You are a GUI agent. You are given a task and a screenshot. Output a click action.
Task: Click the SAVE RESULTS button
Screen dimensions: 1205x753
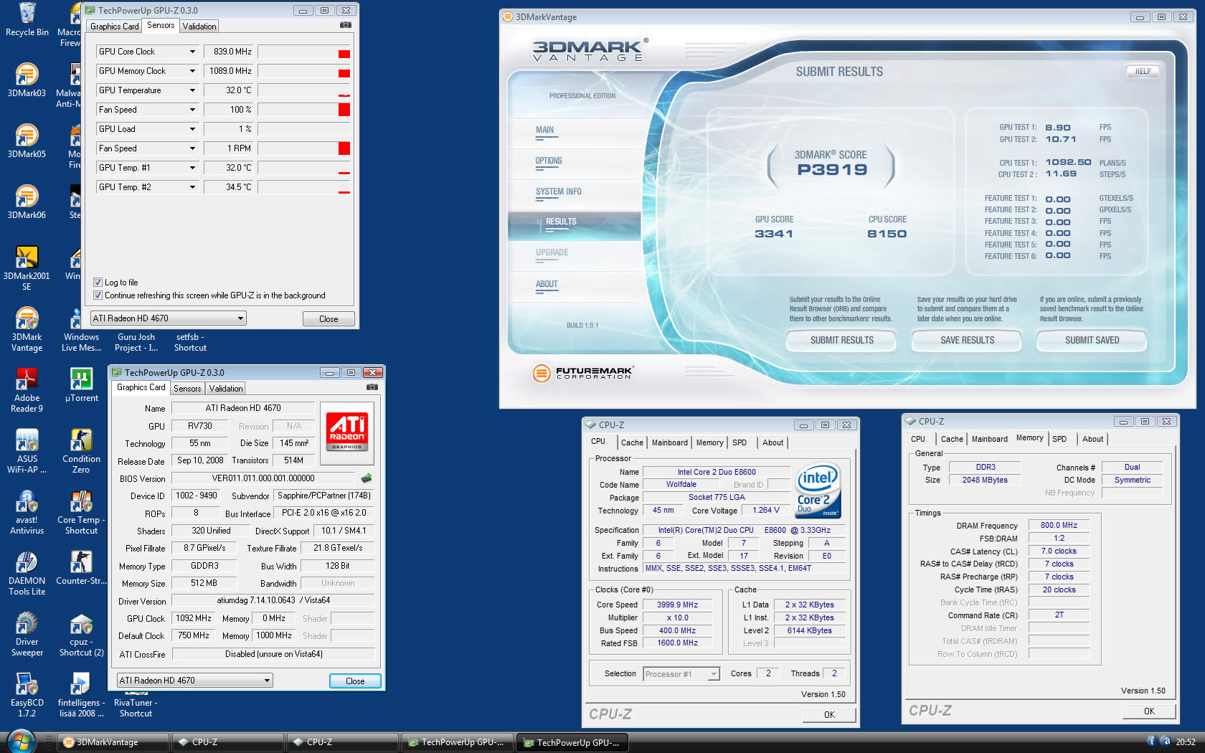pyautogui.click(x=967, y=341)
